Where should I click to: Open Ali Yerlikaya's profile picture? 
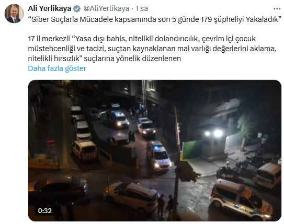click(x=14, y=14)
